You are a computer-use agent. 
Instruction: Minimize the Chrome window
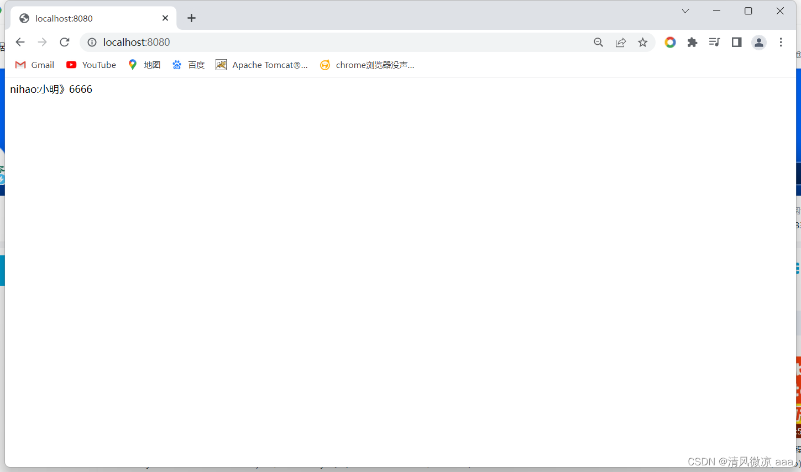(x=717, y=11)
